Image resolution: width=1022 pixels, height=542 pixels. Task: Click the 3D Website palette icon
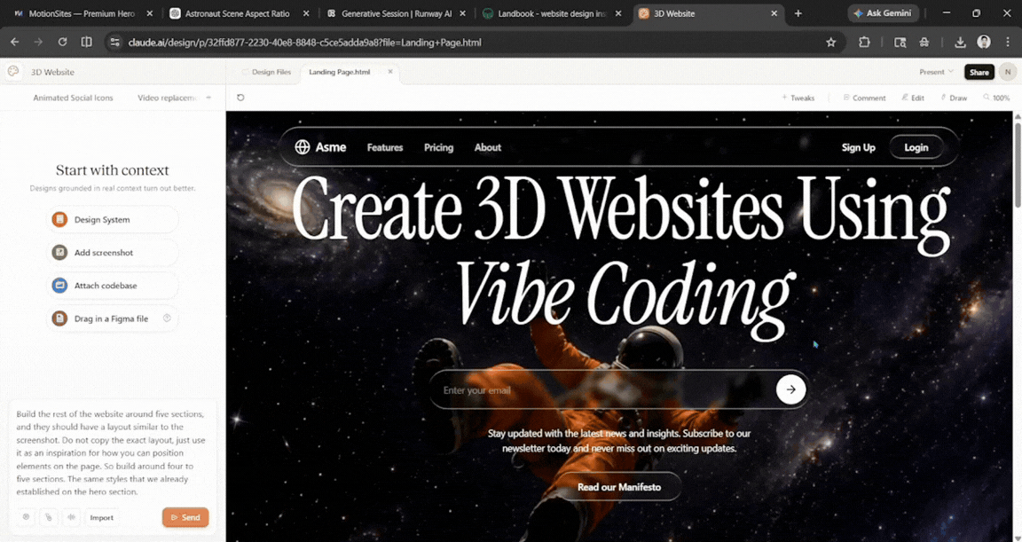(13, 71)
